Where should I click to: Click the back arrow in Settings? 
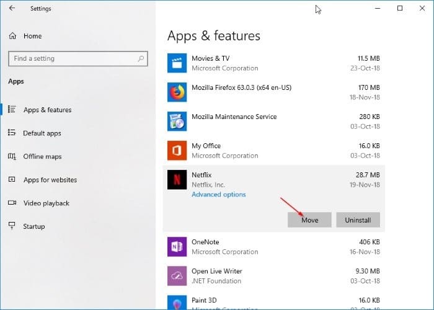[12, 8]
